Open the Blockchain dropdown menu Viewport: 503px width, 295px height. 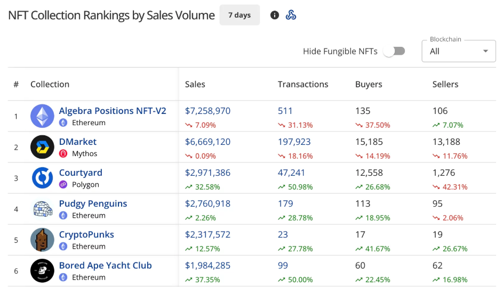459,51
